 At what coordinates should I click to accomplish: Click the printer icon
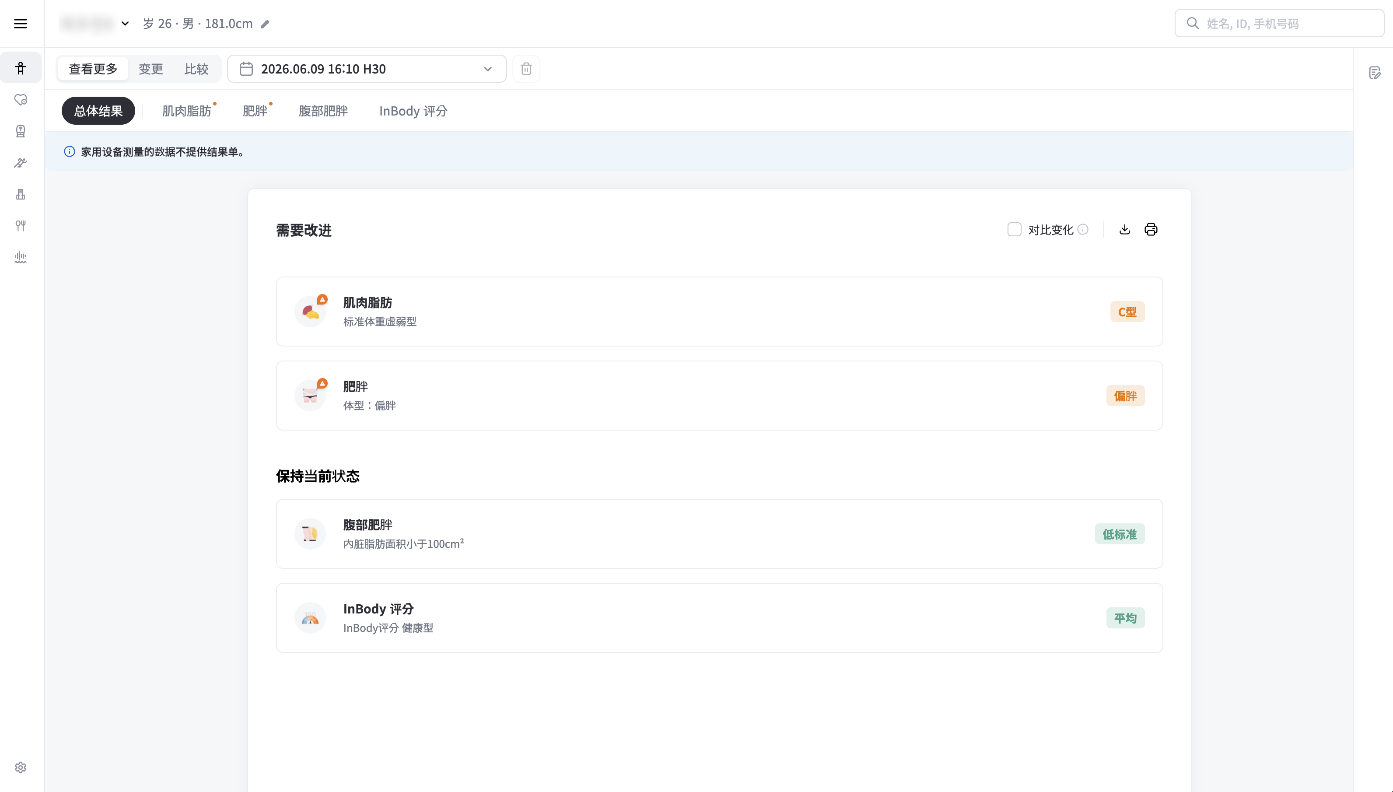1151,230
